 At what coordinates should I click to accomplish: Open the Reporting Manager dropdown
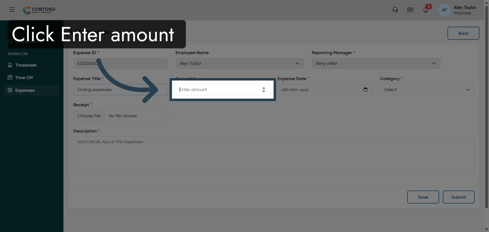click(x=434, y=63)
